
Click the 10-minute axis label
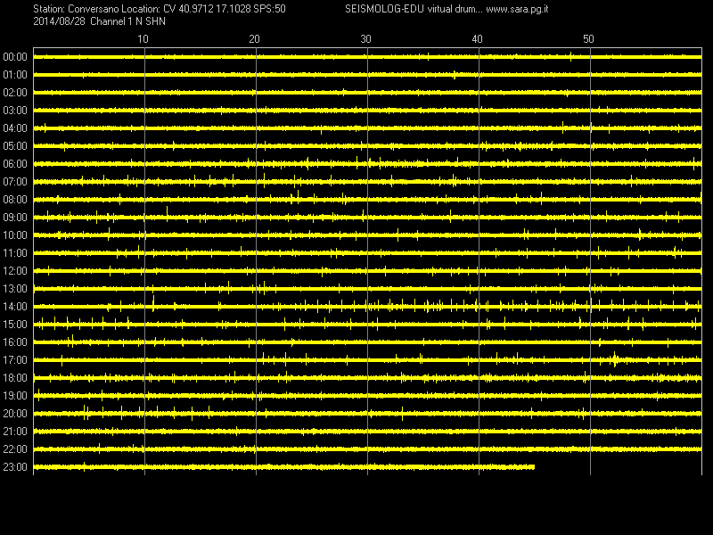tap(143, 39)
